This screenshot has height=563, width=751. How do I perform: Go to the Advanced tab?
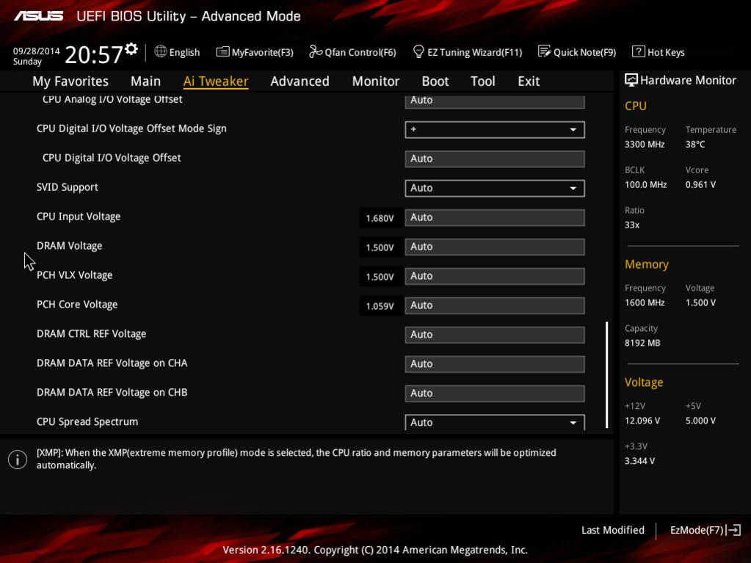(300, 81)
